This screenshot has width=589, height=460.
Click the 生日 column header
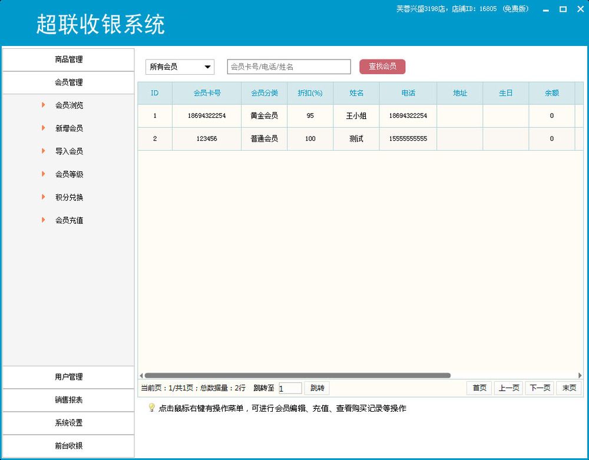506,93
